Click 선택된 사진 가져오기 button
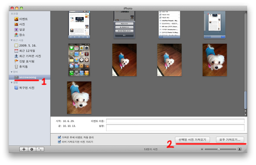 pyautogui.click(x=192, y=140)
